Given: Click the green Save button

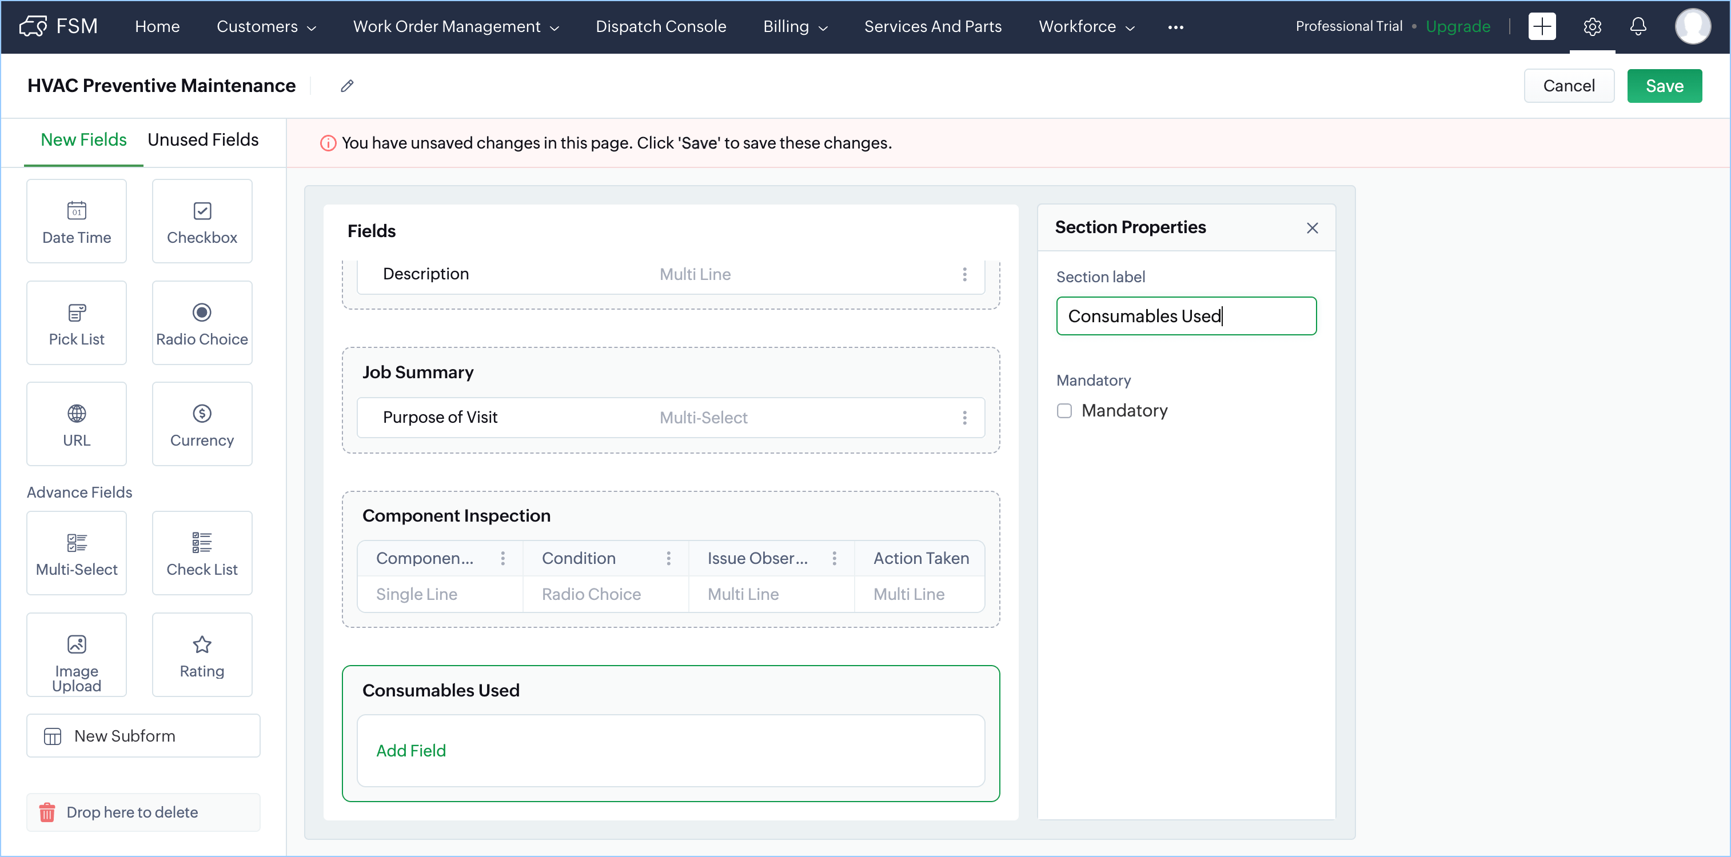Looking at the screenshot, I should pyautogui.click(x=1664, y=86).
